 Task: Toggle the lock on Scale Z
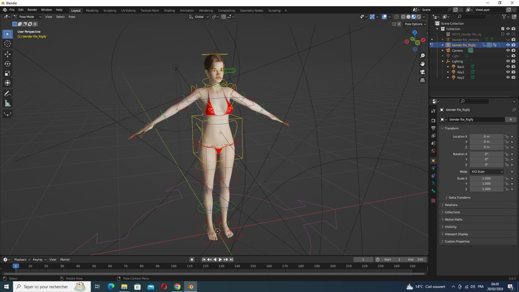507,189
